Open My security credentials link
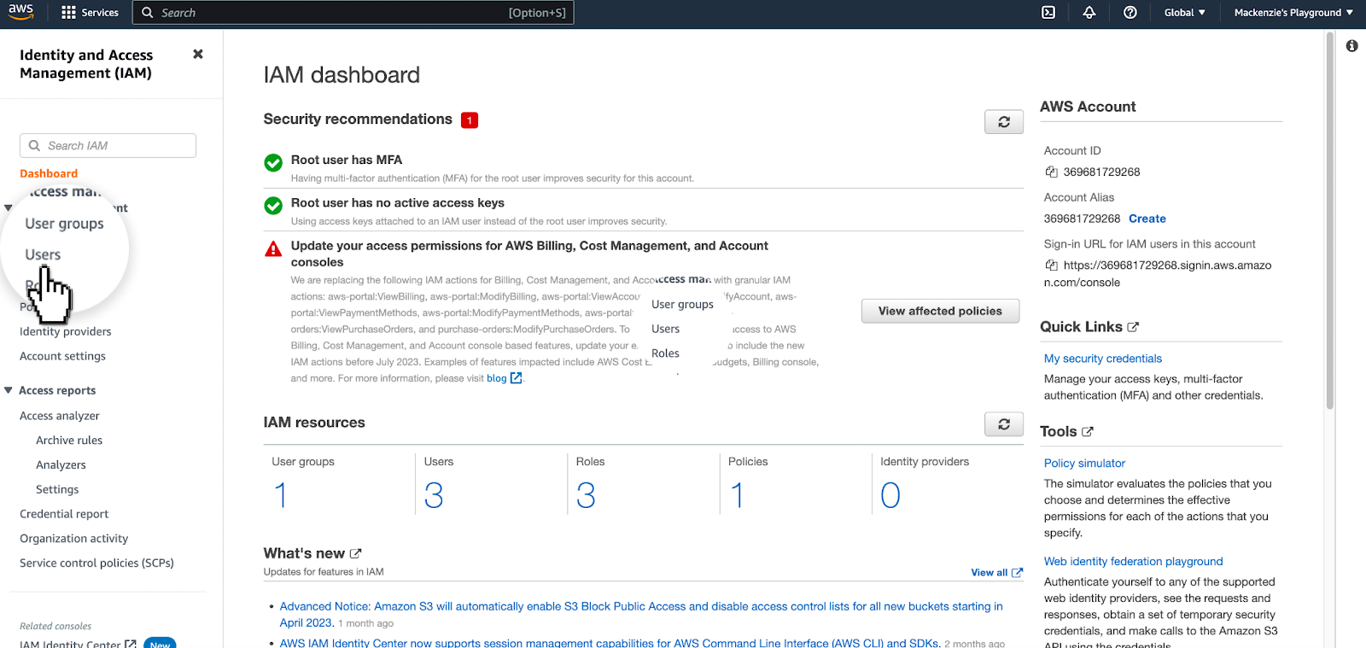1366x648 pixels. point(1103,359)
